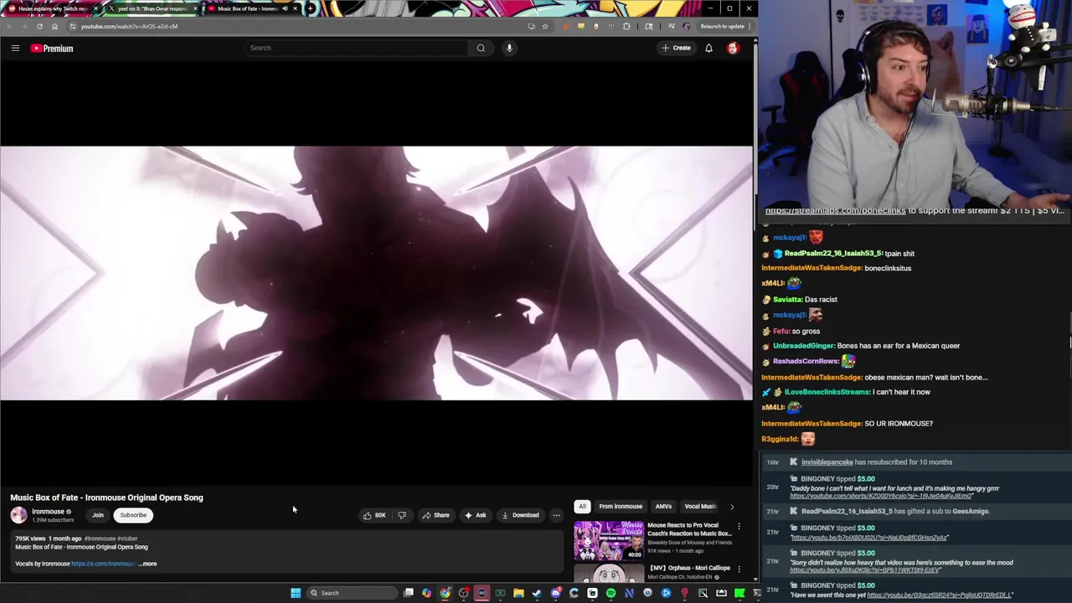The image size is (1072, 603).
Task: Click the browser home button
Action: [x=54, y=26]
